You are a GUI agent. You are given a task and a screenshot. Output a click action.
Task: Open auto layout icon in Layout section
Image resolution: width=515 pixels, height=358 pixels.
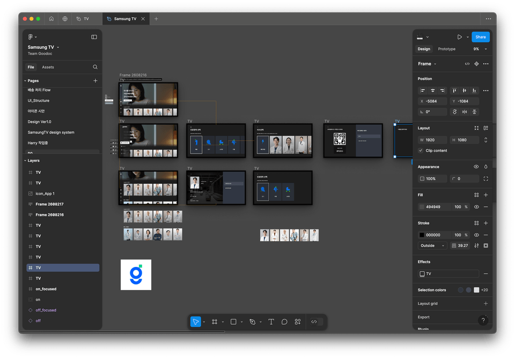click(x=486, y=128)
